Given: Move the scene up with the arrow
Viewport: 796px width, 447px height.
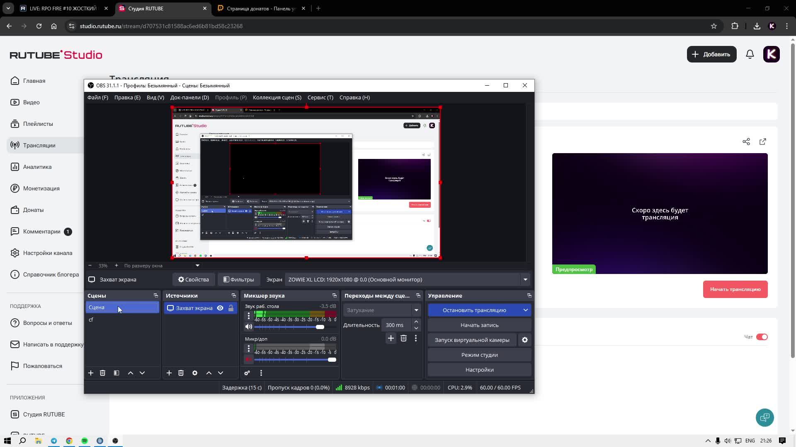Looking at the screenshot, I should [131, 373].
